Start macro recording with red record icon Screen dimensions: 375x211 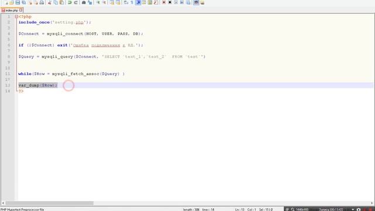coord(164,2)
